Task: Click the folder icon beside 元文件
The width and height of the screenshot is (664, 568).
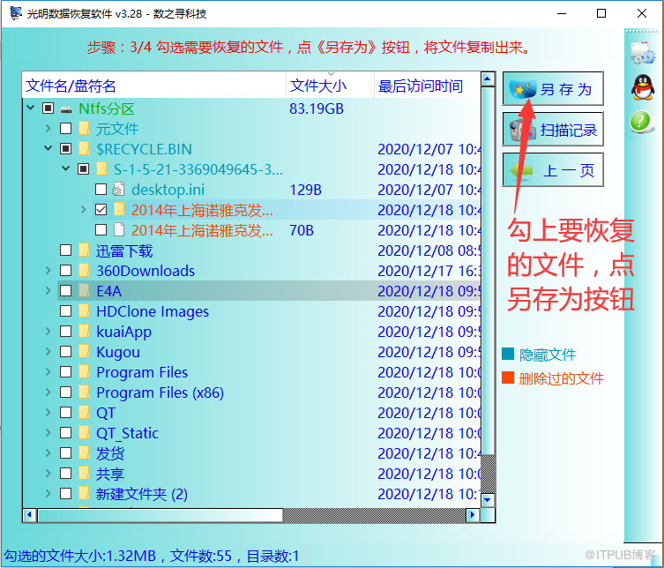Action: point(84,129)
